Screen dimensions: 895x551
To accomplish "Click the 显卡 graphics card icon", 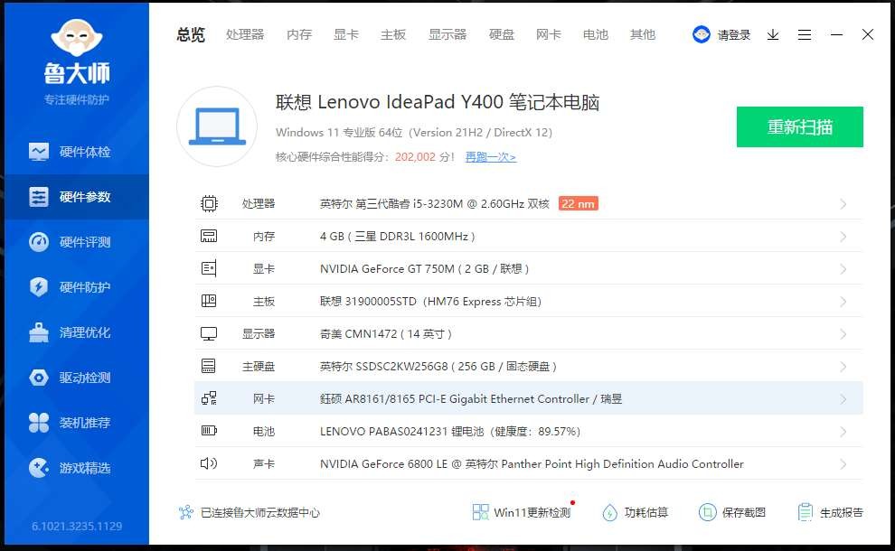I will coord(209,268).
